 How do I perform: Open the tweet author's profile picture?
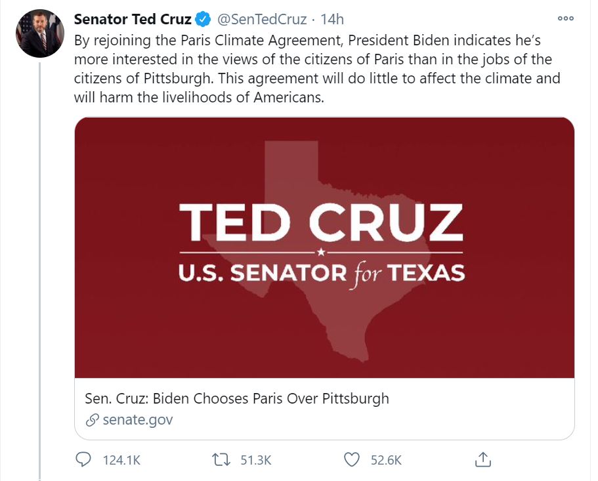39,33
